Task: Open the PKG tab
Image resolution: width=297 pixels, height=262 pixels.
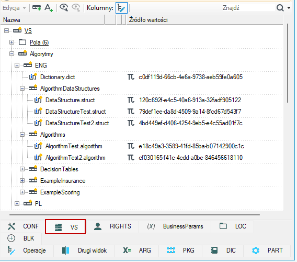Action: (180, 250)
